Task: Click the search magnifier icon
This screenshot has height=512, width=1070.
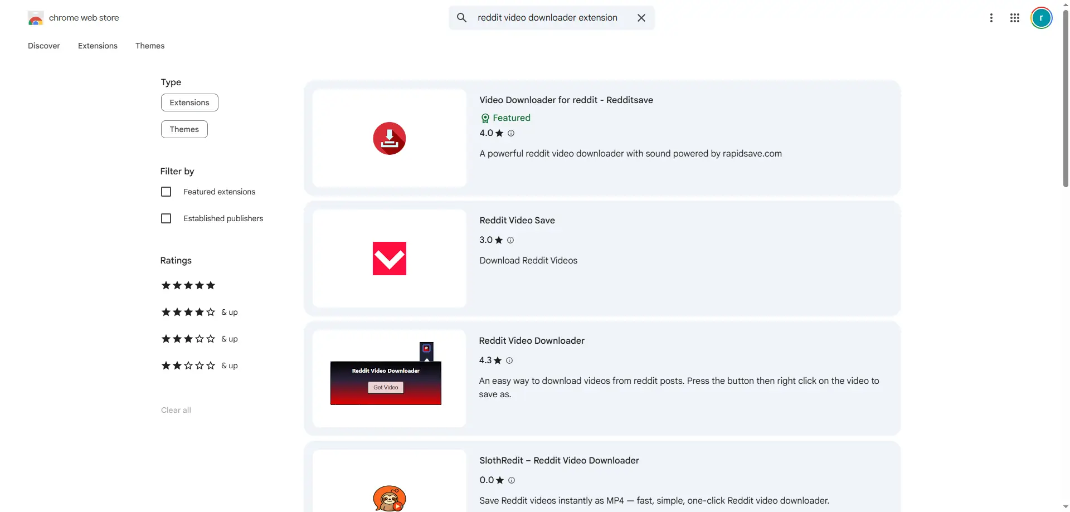Action: point(461,18)
